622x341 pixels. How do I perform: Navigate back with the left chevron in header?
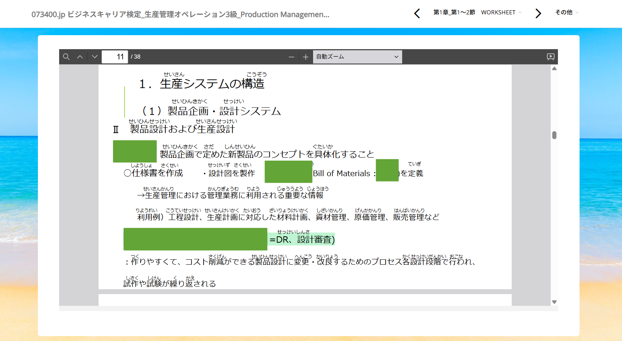click(x=417, y=13)
